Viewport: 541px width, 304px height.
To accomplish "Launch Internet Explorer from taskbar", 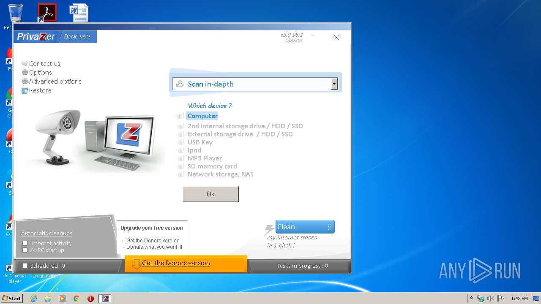I will tap(33, 299).
